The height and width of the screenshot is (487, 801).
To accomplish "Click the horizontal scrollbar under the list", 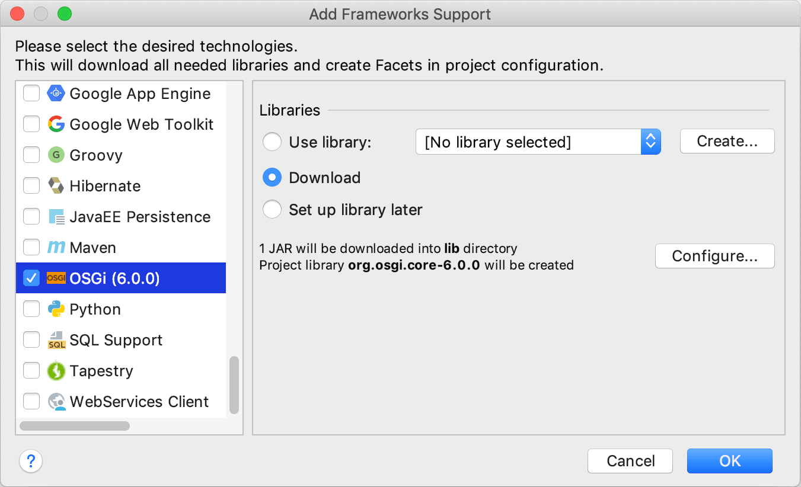I will [75, 426].
